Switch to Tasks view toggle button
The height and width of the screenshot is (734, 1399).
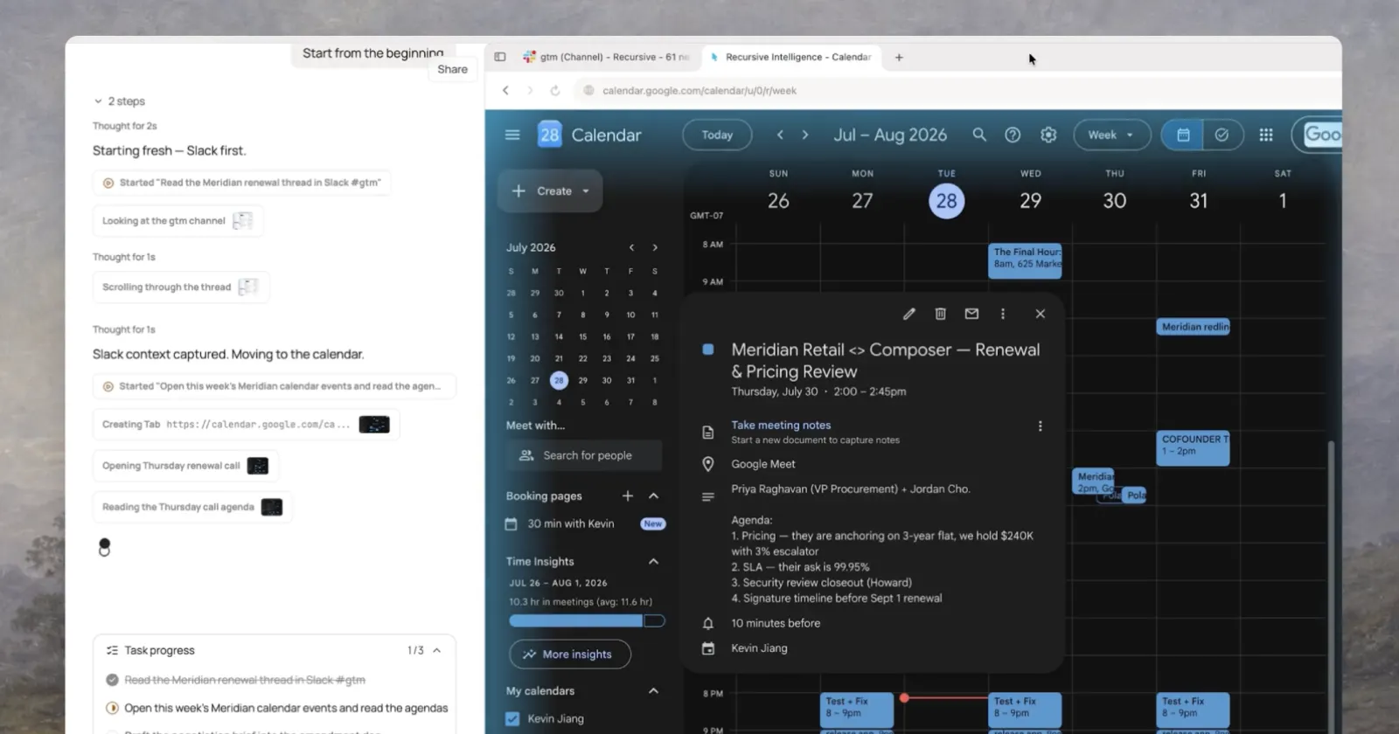coord(1222,135)
